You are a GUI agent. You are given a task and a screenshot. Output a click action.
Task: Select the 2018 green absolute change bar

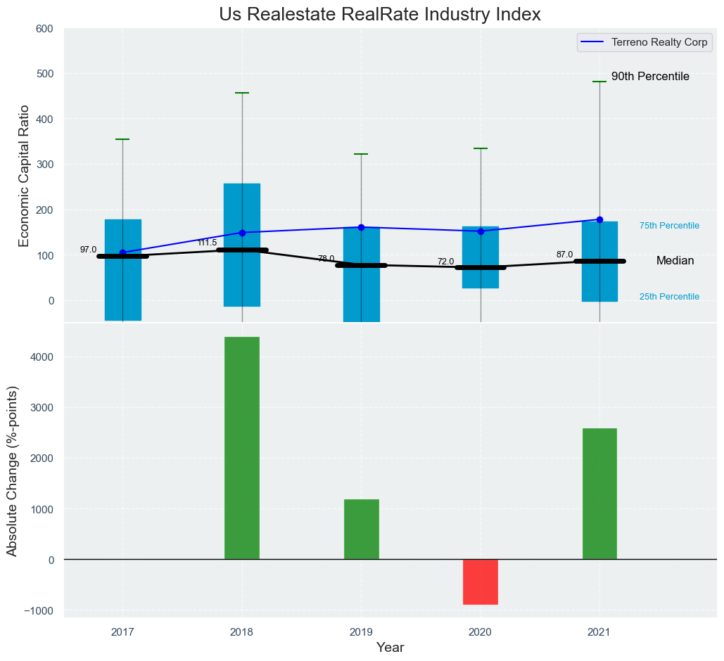242,448
